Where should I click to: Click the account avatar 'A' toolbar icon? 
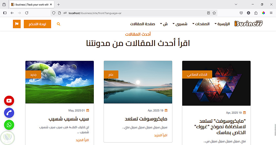(248, 13)
